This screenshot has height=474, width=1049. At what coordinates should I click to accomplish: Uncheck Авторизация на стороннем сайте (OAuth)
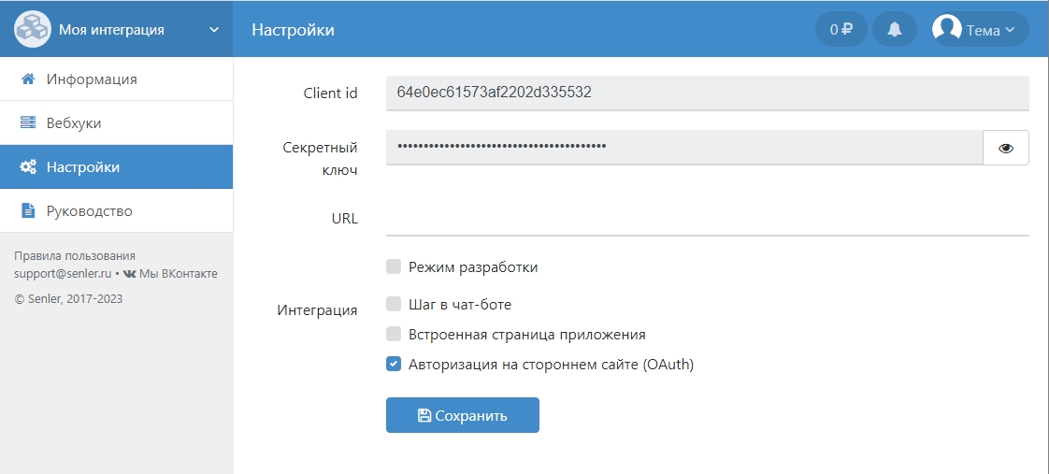coord(394,364)
